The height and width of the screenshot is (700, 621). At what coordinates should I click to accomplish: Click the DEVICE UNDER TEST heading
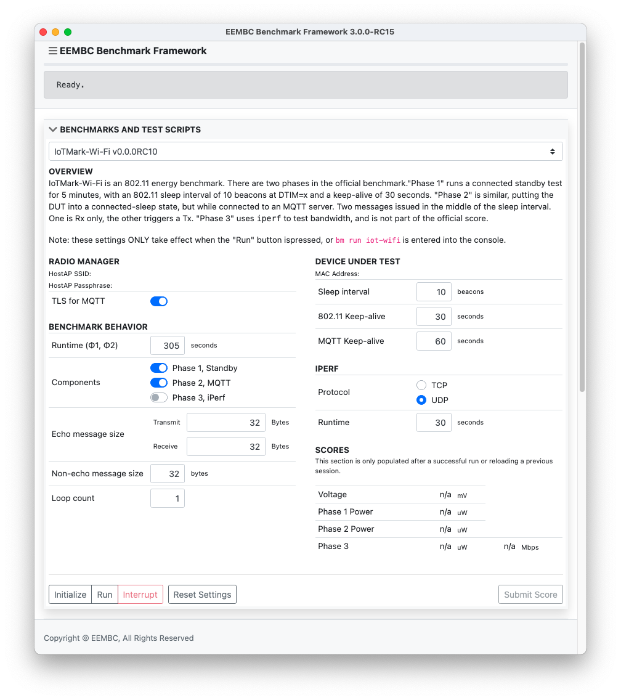pyautogui.click(x=357, y=262)
